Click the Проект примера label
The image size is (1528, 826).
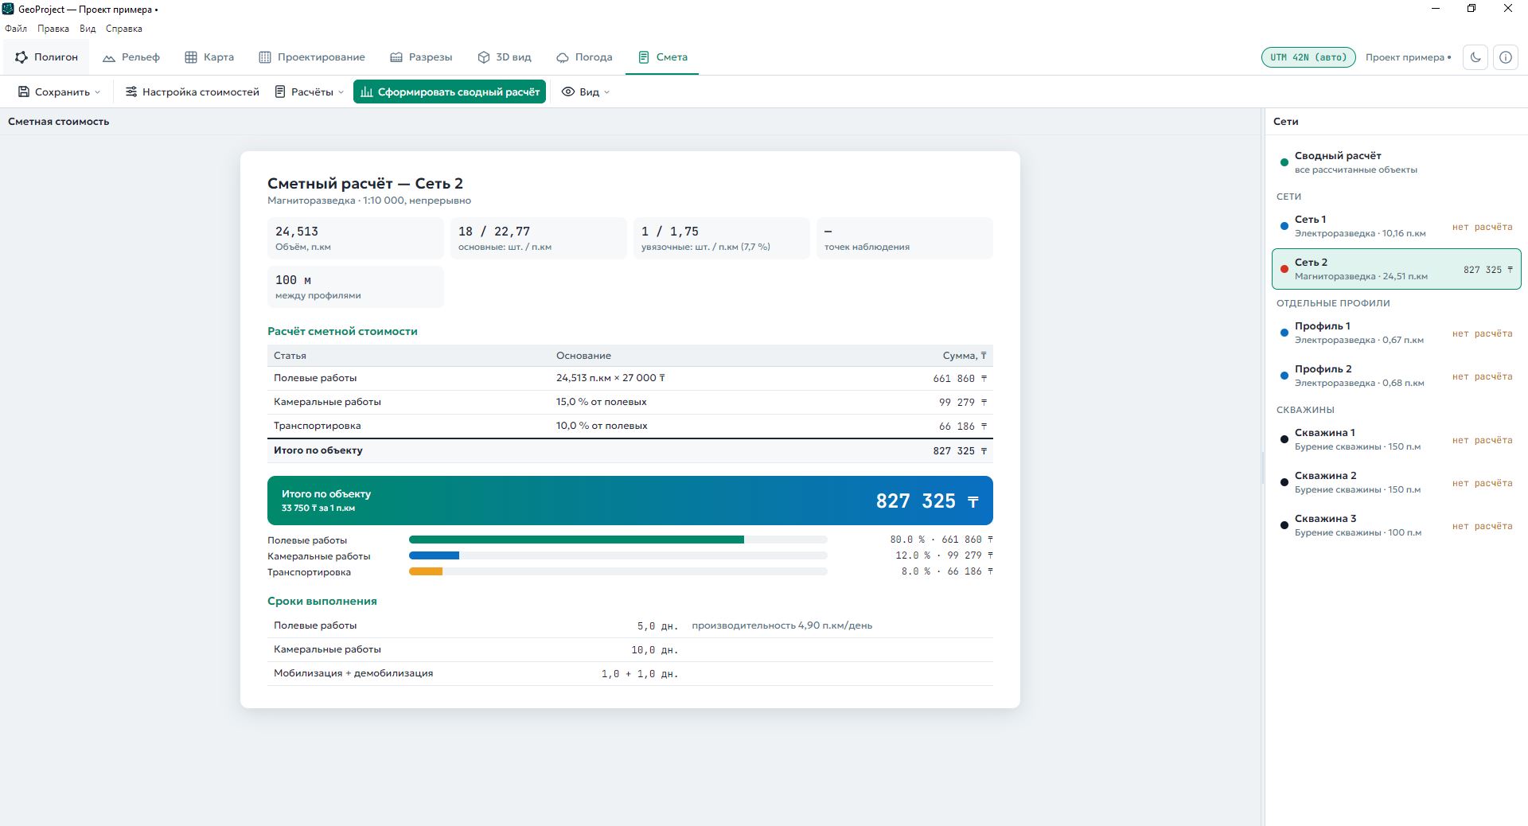coord(1408,57)
